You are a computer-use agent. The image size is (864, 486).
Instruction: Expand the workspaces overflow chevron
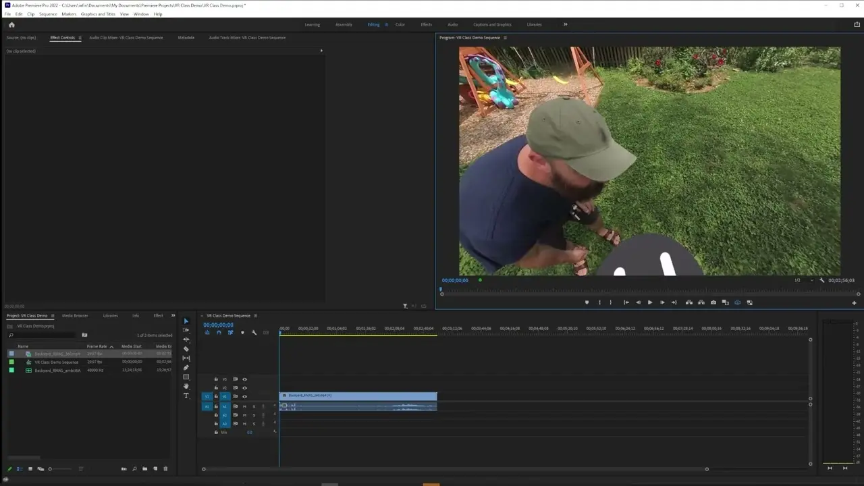coord(565,24)
